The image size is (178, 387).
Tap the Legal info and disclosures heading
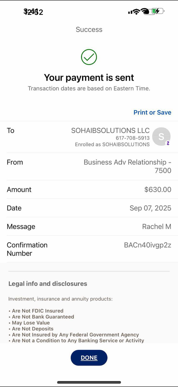48,284
